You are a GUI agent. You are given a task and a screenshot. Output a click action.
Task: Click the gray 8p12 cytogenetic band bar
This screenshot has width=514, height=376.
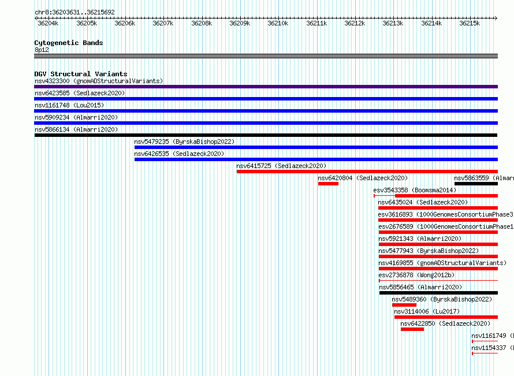(266, 56)
